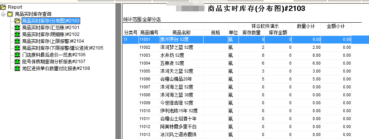
Task: Select 商品实时库存查询 tree folder
Action: [33, 14]
